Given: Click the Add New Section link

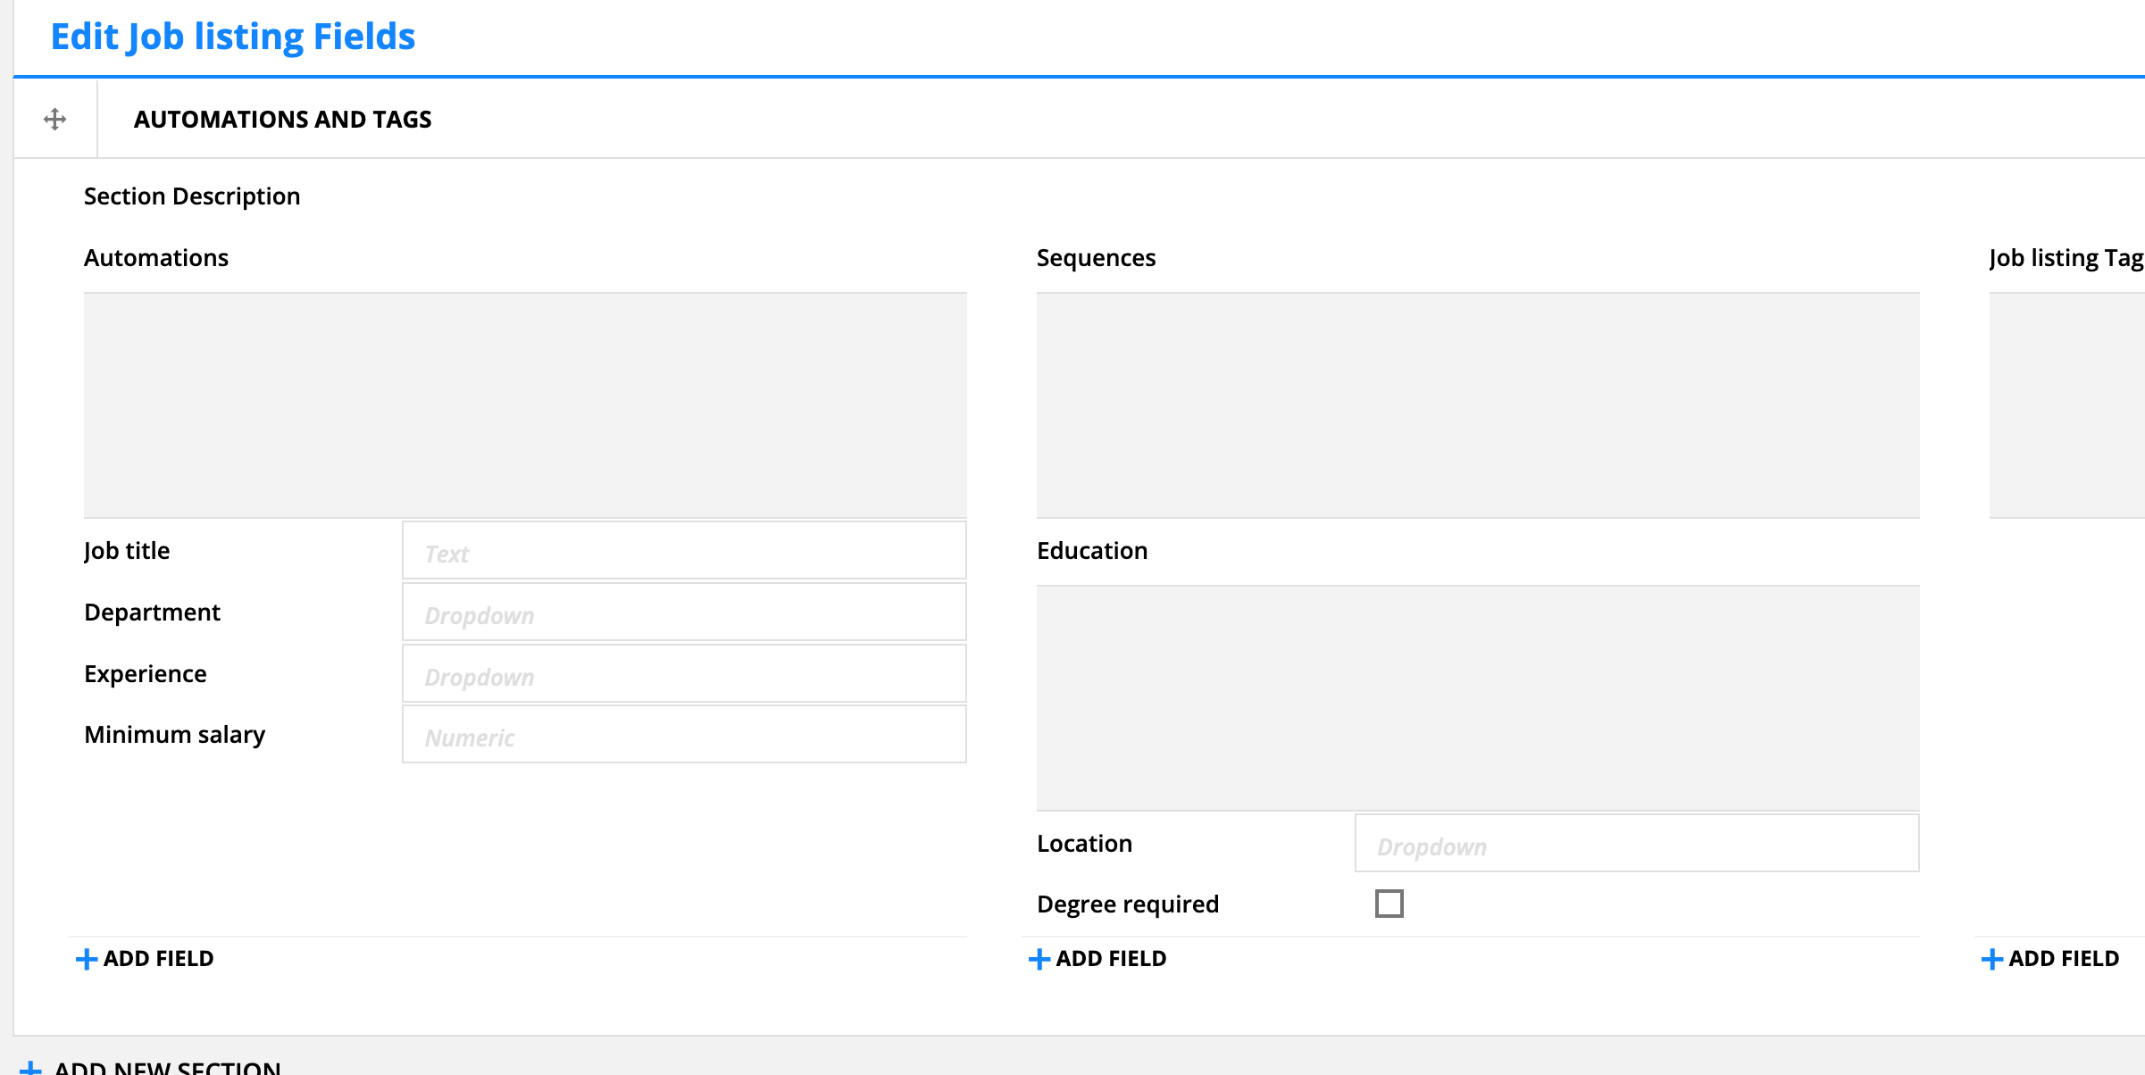Looking at the screenshot, I should click(167, 1067).
